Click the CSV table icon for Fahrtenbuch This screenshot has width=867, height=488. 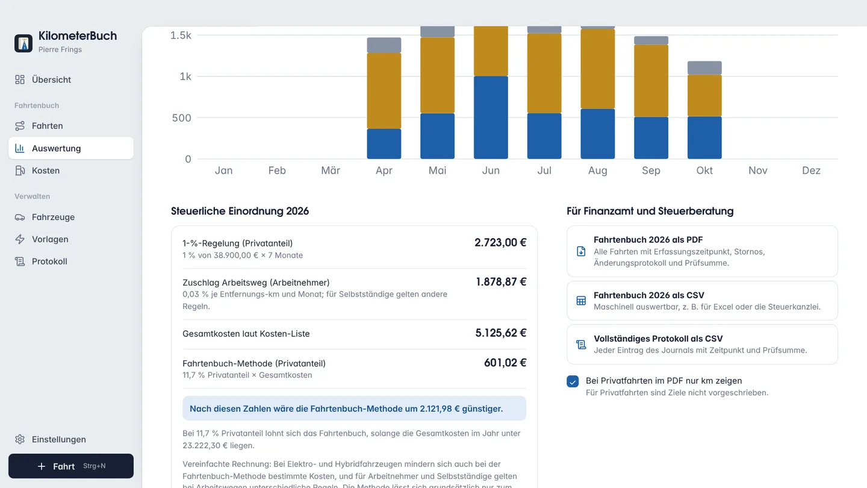pos(581,301)
